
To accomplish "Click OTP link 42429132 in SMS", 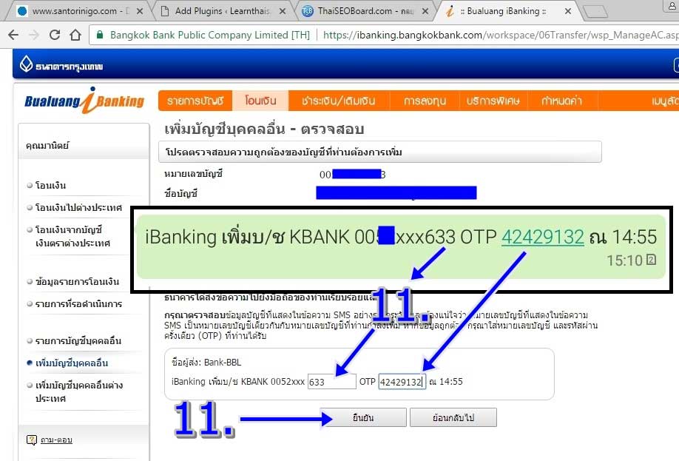I will click(x=543, y=238).
